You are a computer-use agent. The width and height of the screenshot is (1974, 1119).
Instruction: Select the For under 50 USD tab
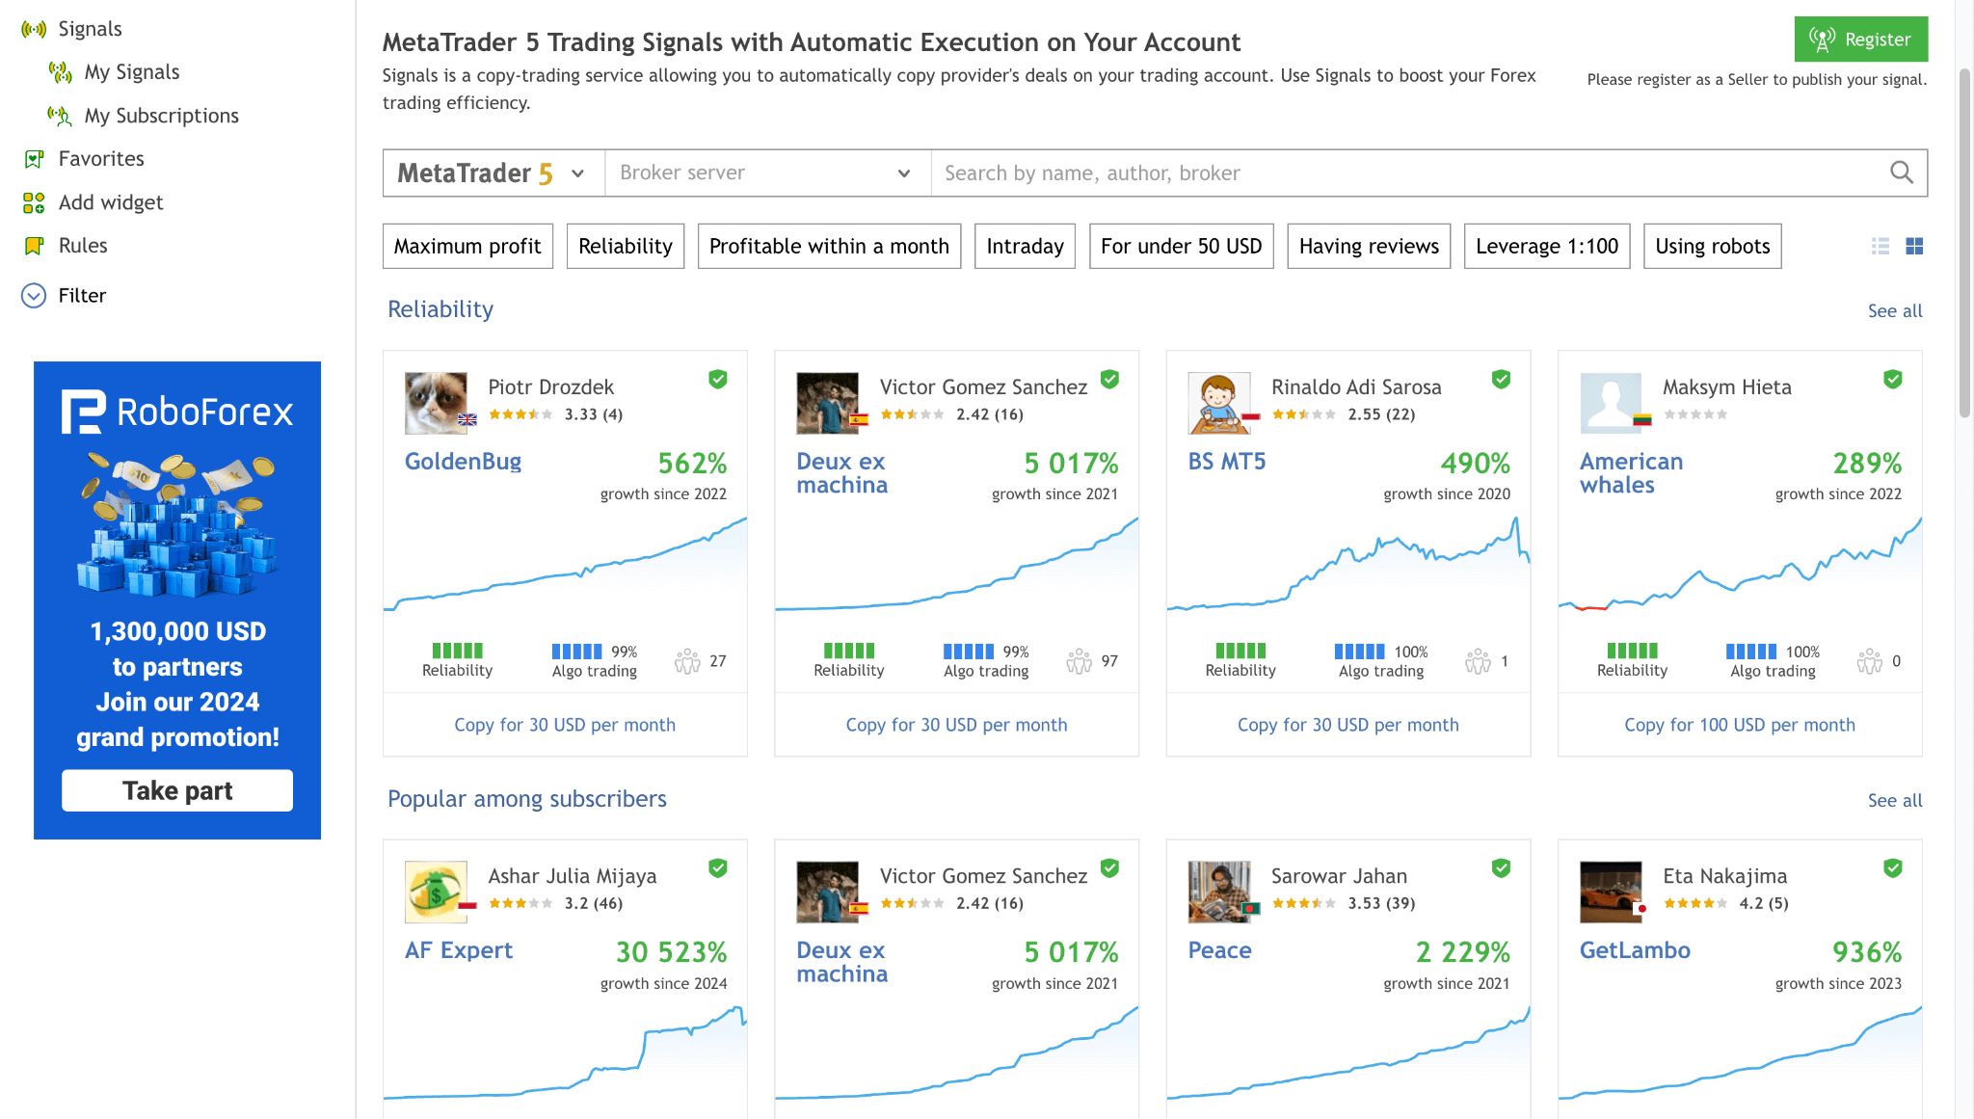point(1182,246)
